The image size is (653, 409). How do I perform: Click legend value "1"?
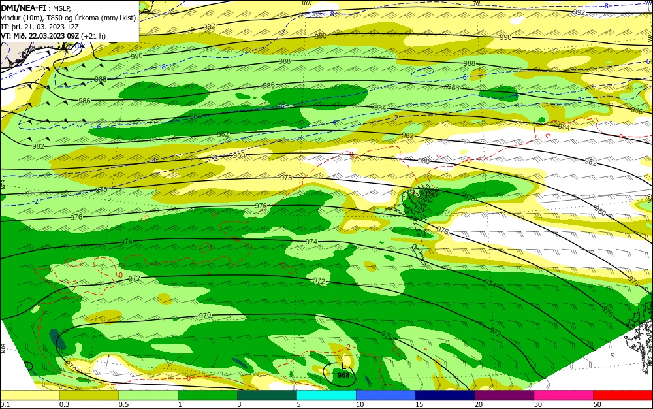click(x=180, y=404)
